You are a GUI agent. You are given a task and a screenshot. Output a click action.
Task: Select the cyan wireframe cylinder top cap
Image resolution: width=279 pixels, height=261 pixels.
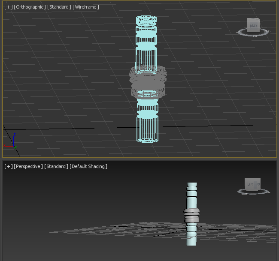(146, 21)
